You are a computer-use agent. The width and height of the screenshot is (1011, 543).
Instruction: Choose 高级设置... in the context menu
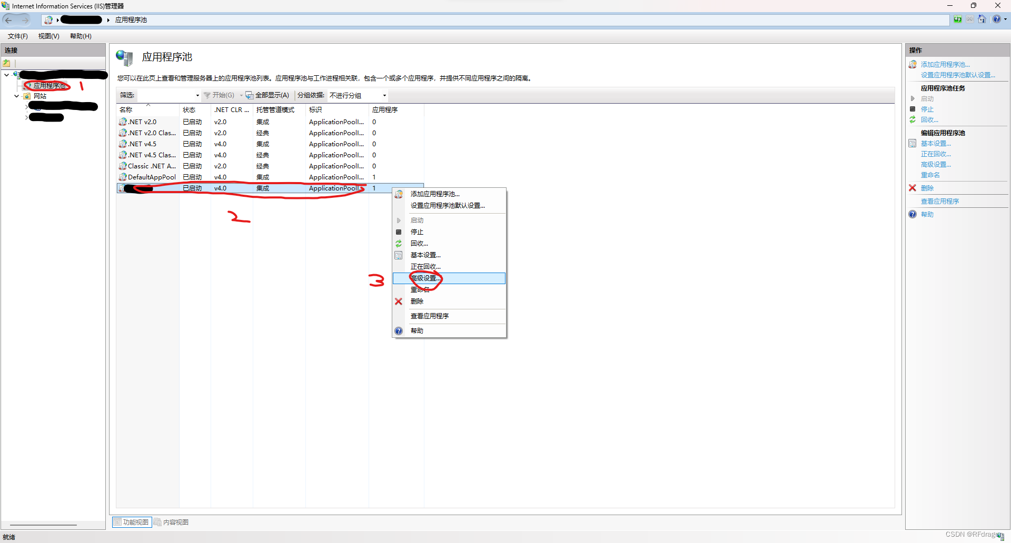[449, 278]
